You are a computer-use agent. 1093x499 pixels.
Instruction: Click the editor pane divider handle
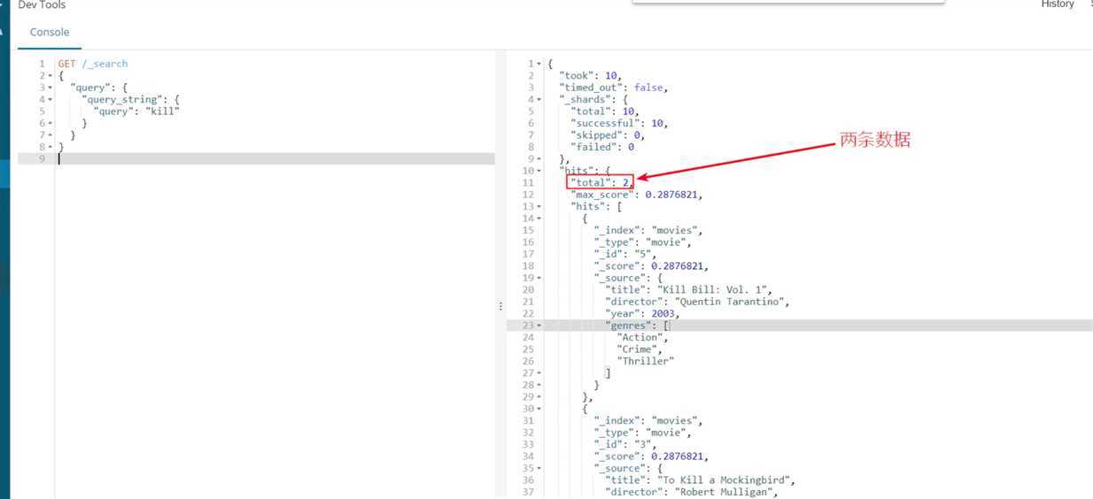click(x=500, y=306)
